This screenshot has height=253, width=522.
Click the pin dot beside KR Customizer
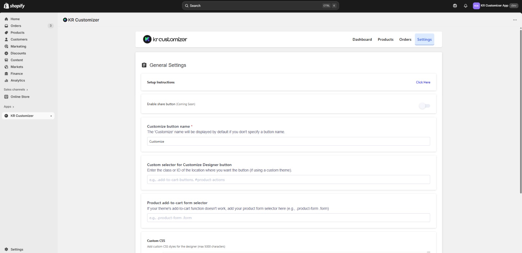click(51, 116)
